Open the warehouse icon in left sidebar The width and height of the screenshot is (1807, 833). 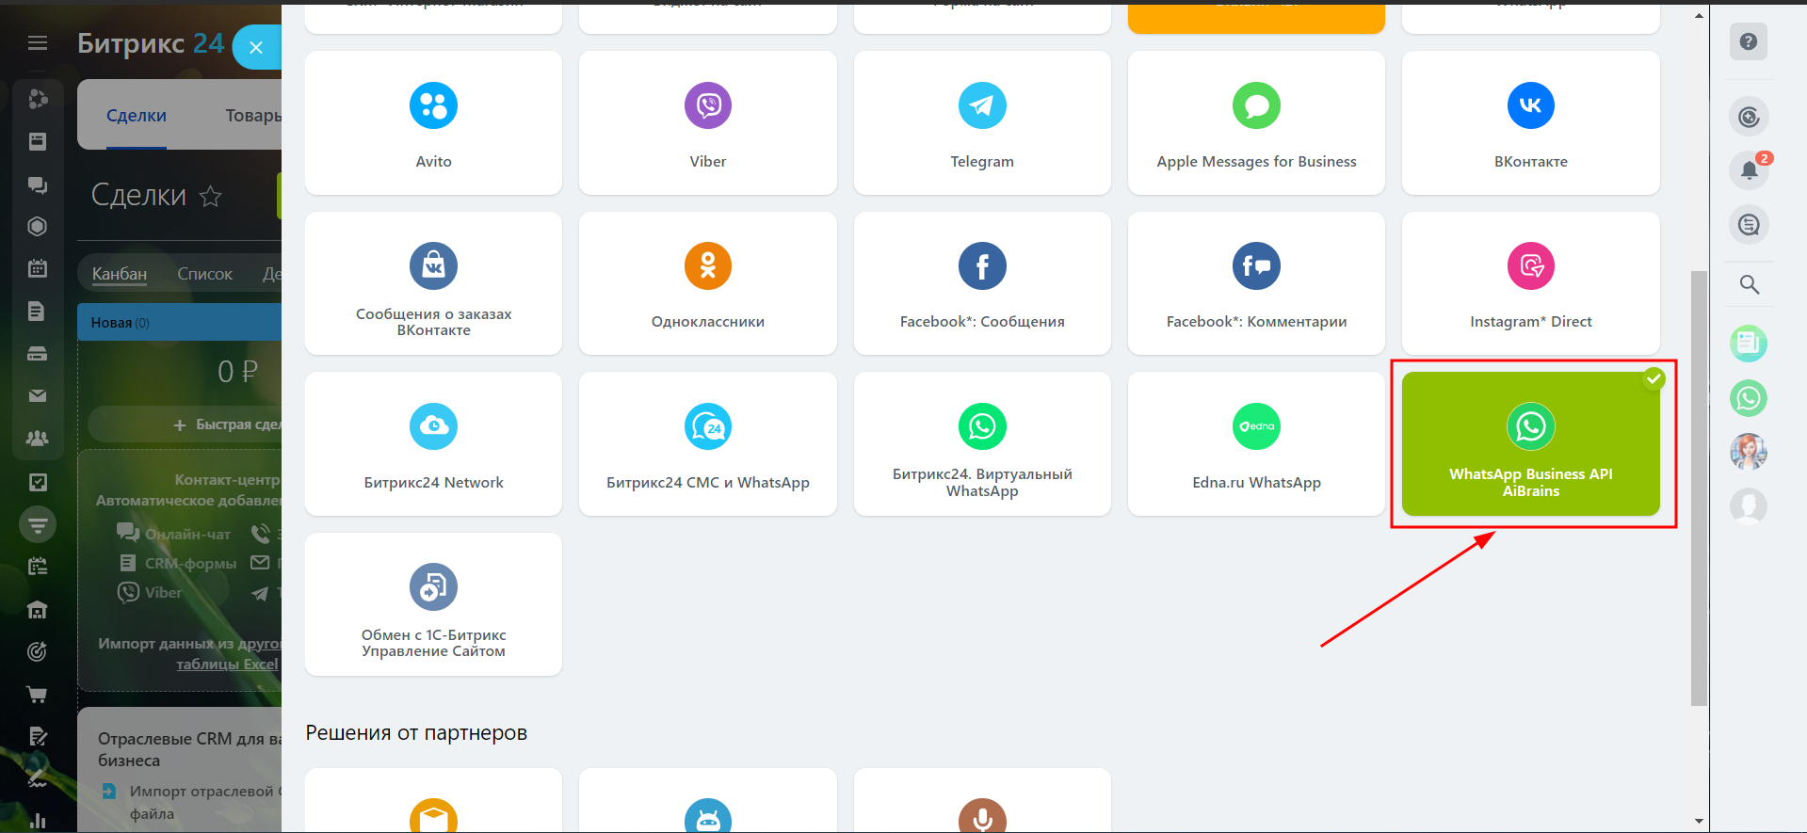[38, 610]
